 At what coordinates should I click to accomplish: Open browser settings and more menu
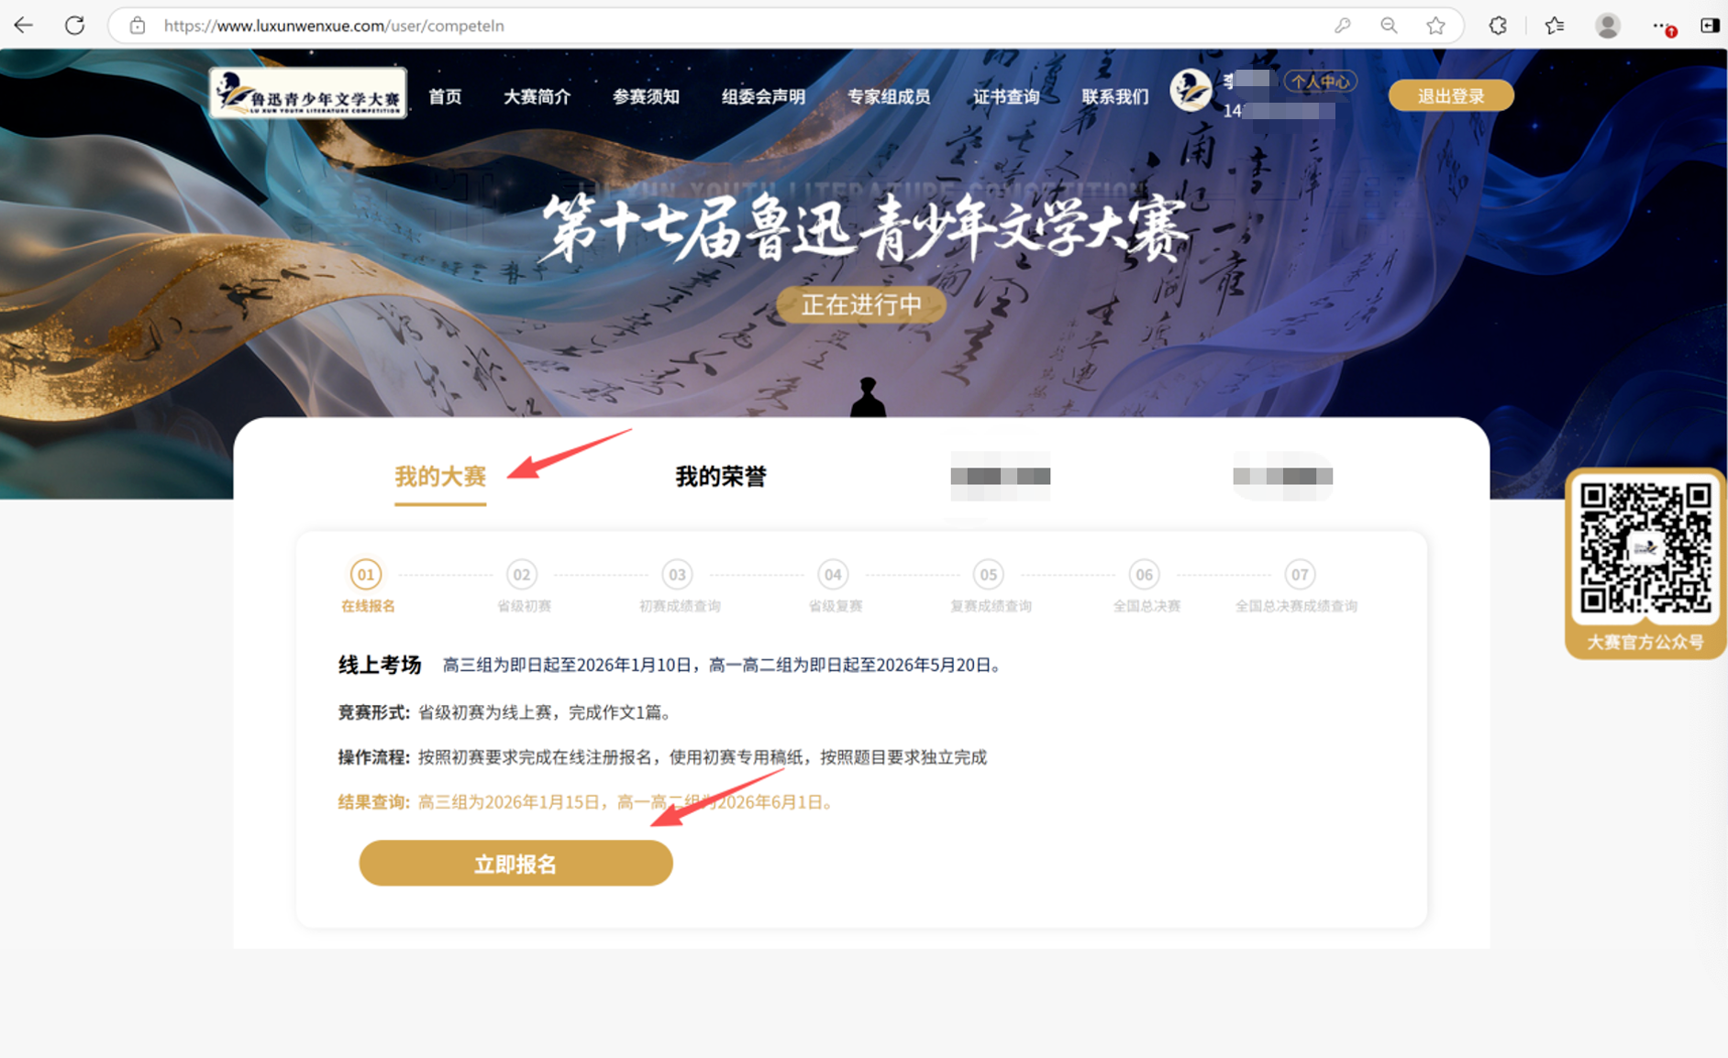point(1662,26)
